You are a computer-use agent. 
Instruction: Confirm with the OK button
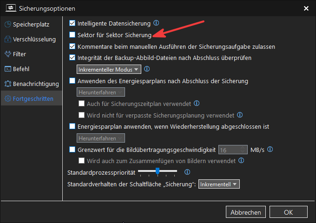coord(289,212)
